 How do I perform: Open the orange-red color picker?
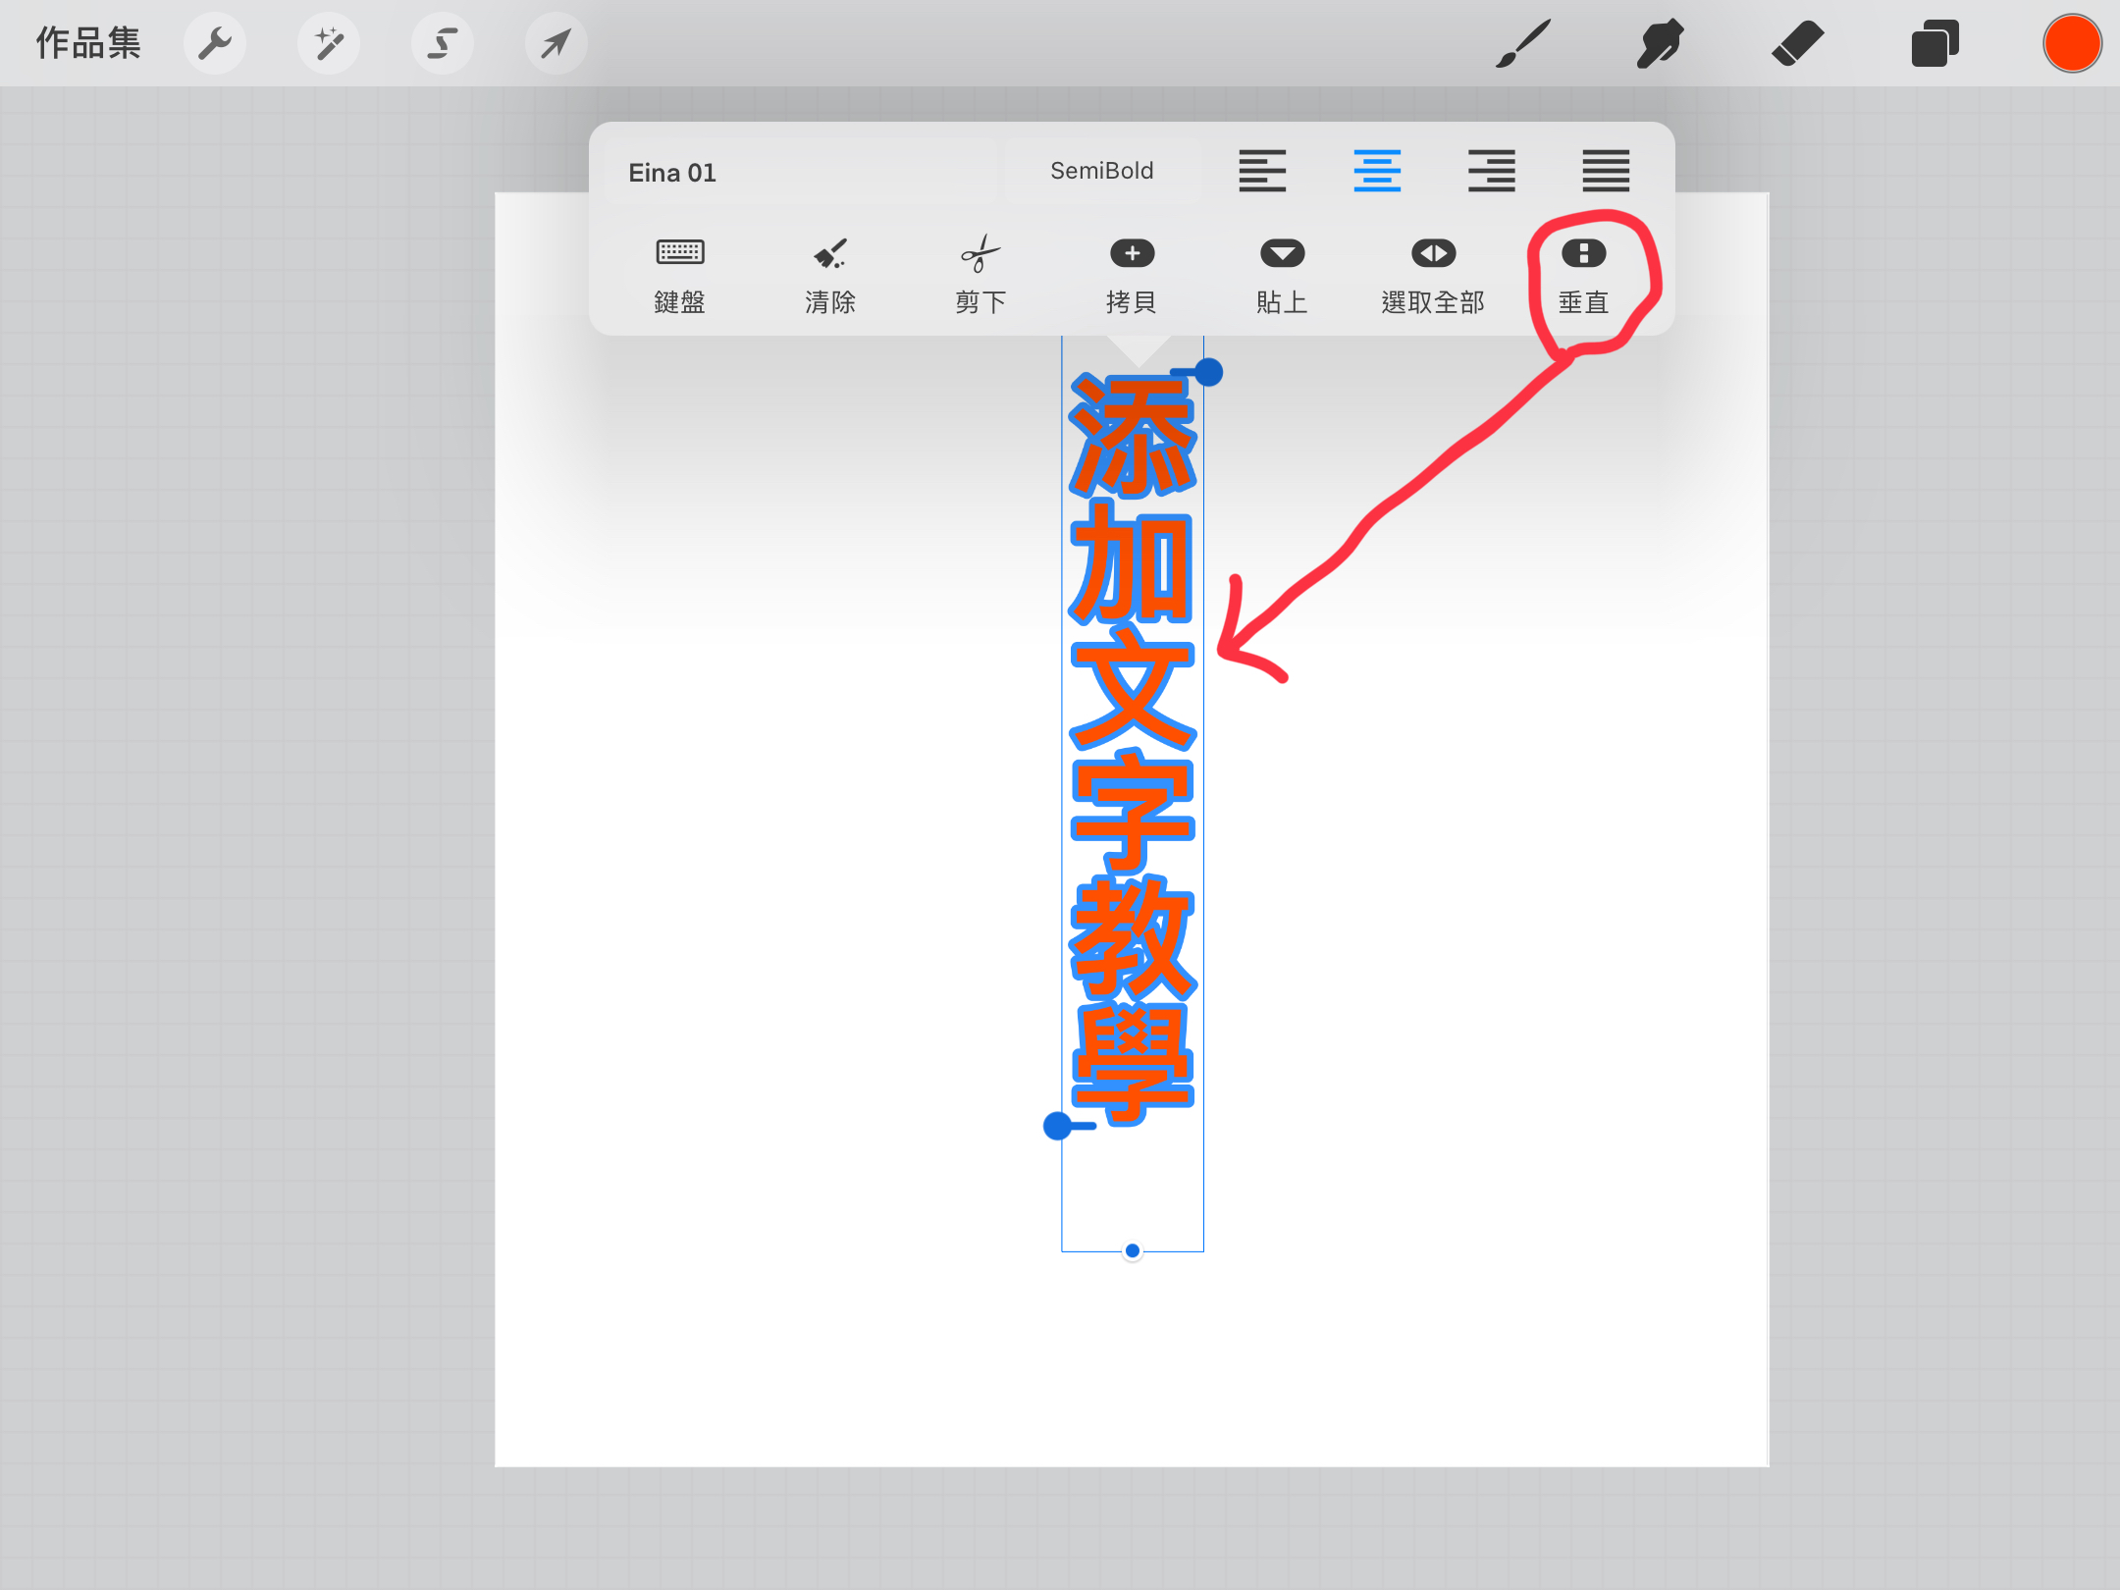click(2072, 44)
